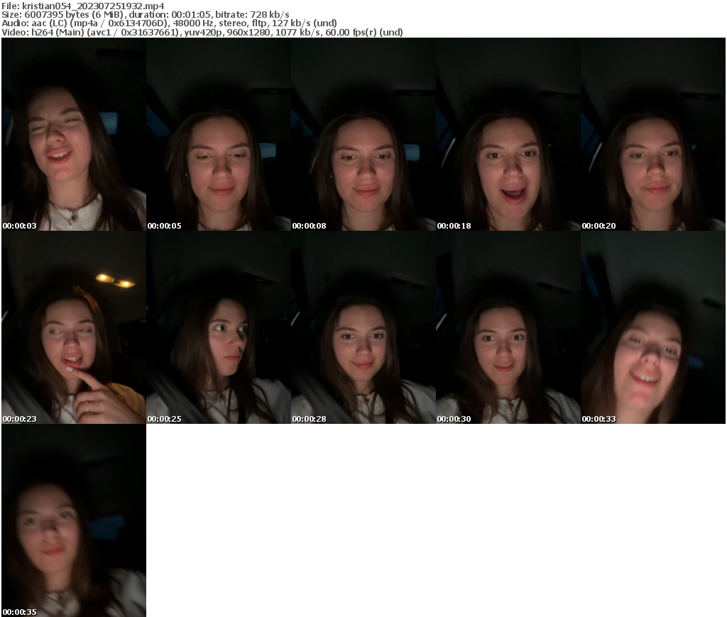Click the 00:00:35 timestamp text

coord(20,612)
